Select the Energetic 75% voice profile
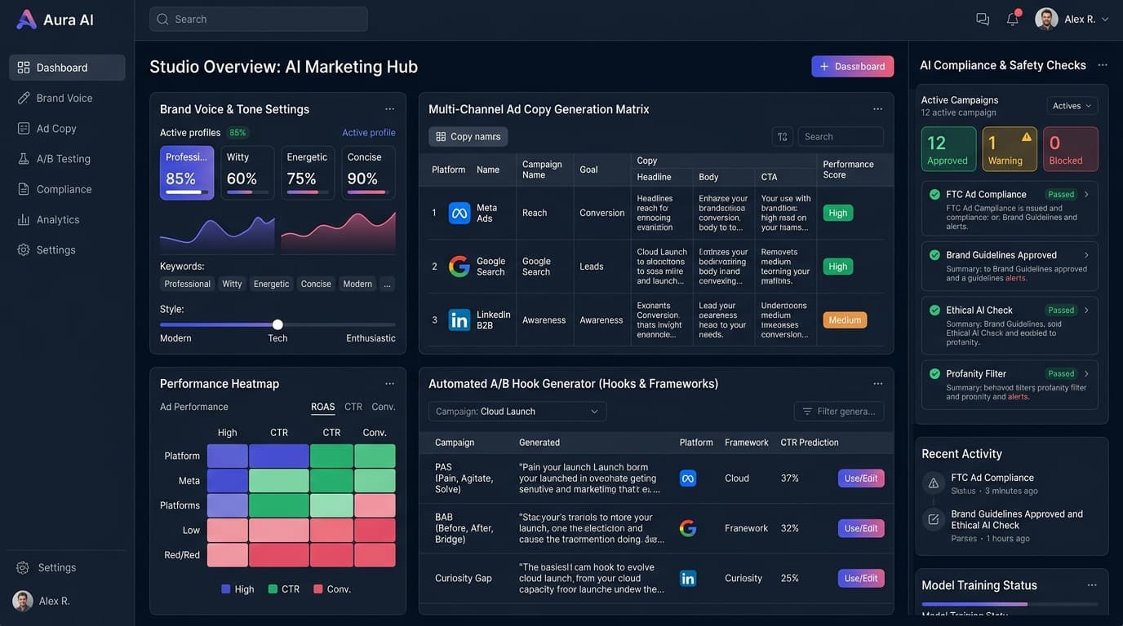 (x=308, y=173)
